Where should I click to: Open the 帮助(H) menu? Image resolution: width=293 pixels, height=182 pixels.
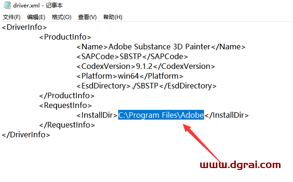coord(113,17)
